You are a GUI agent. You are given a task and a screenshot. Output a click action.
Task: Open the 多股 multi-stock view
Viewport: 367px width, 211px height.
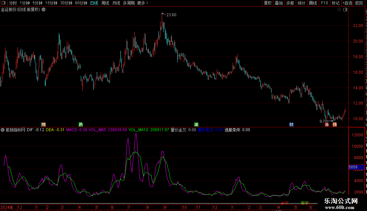290,3
